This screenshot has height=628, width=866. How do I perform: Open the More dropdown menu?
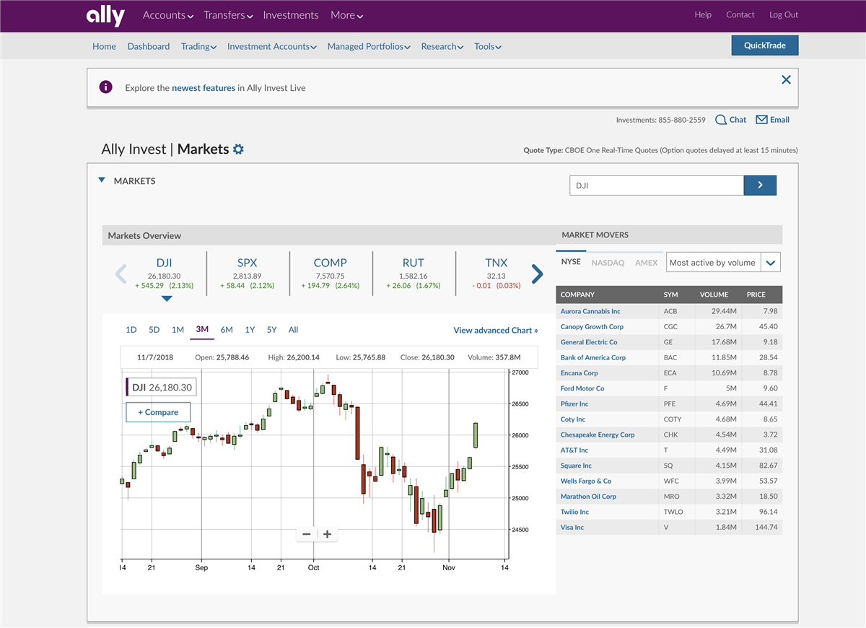coord(346,15)
